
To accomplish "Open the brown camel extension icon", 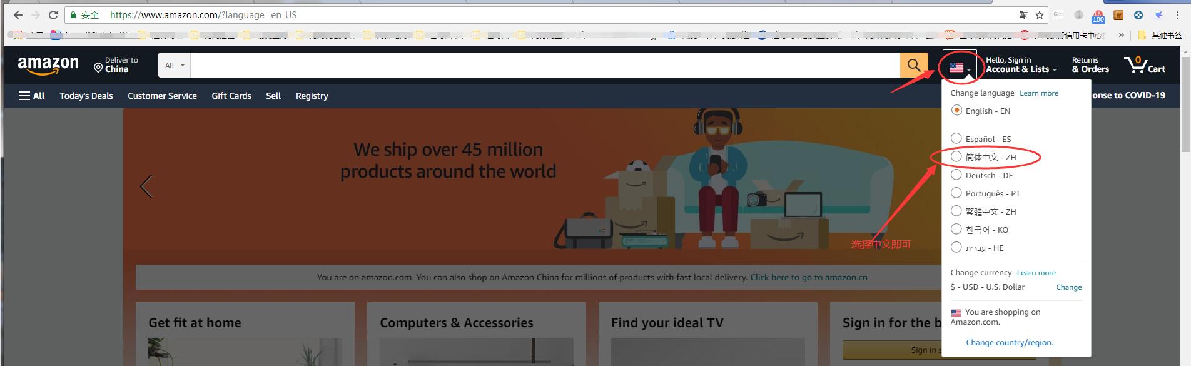I will [1118, 15].
